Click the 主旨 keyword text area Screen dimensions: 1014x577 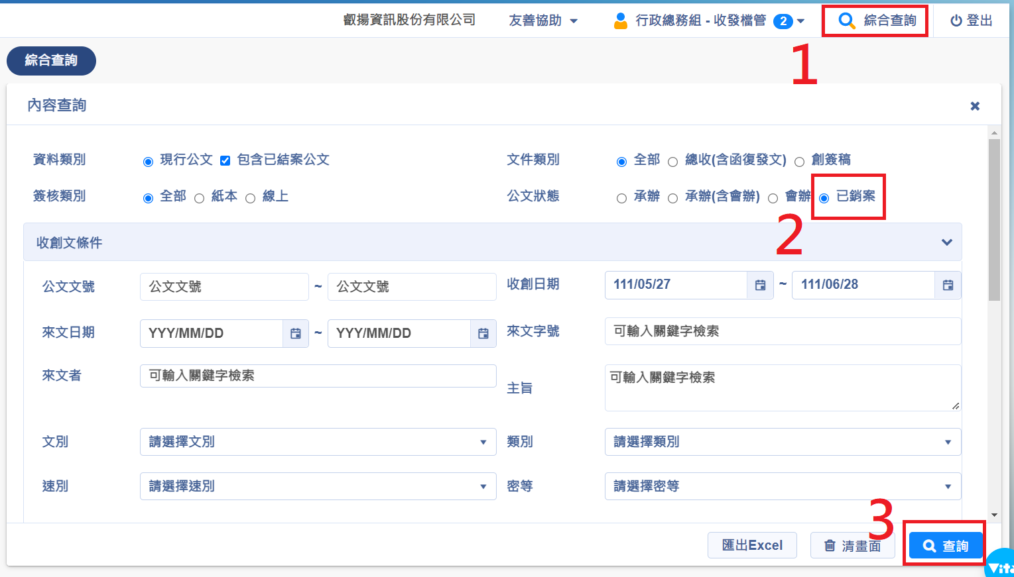click(781, 388)
